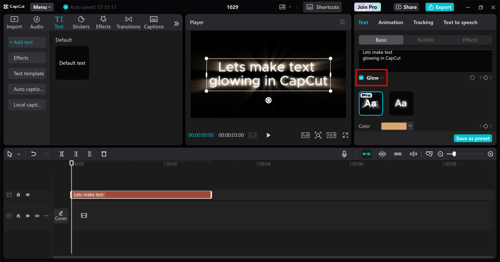500x262 pixels.
Task: Toggle lock on the main video track
Action: pyautogui.click(x=18, y=216)
